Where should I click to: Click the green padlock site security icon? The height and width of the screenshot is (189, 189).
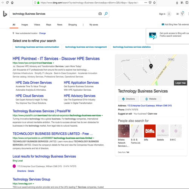pos(38,3)
